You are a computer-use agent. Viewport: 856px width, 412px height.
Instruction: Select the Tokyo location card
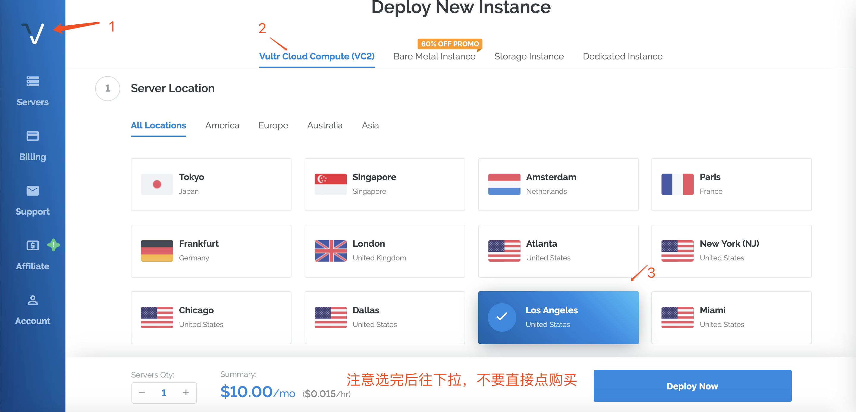pyautogui.click(x=211, y=184)
